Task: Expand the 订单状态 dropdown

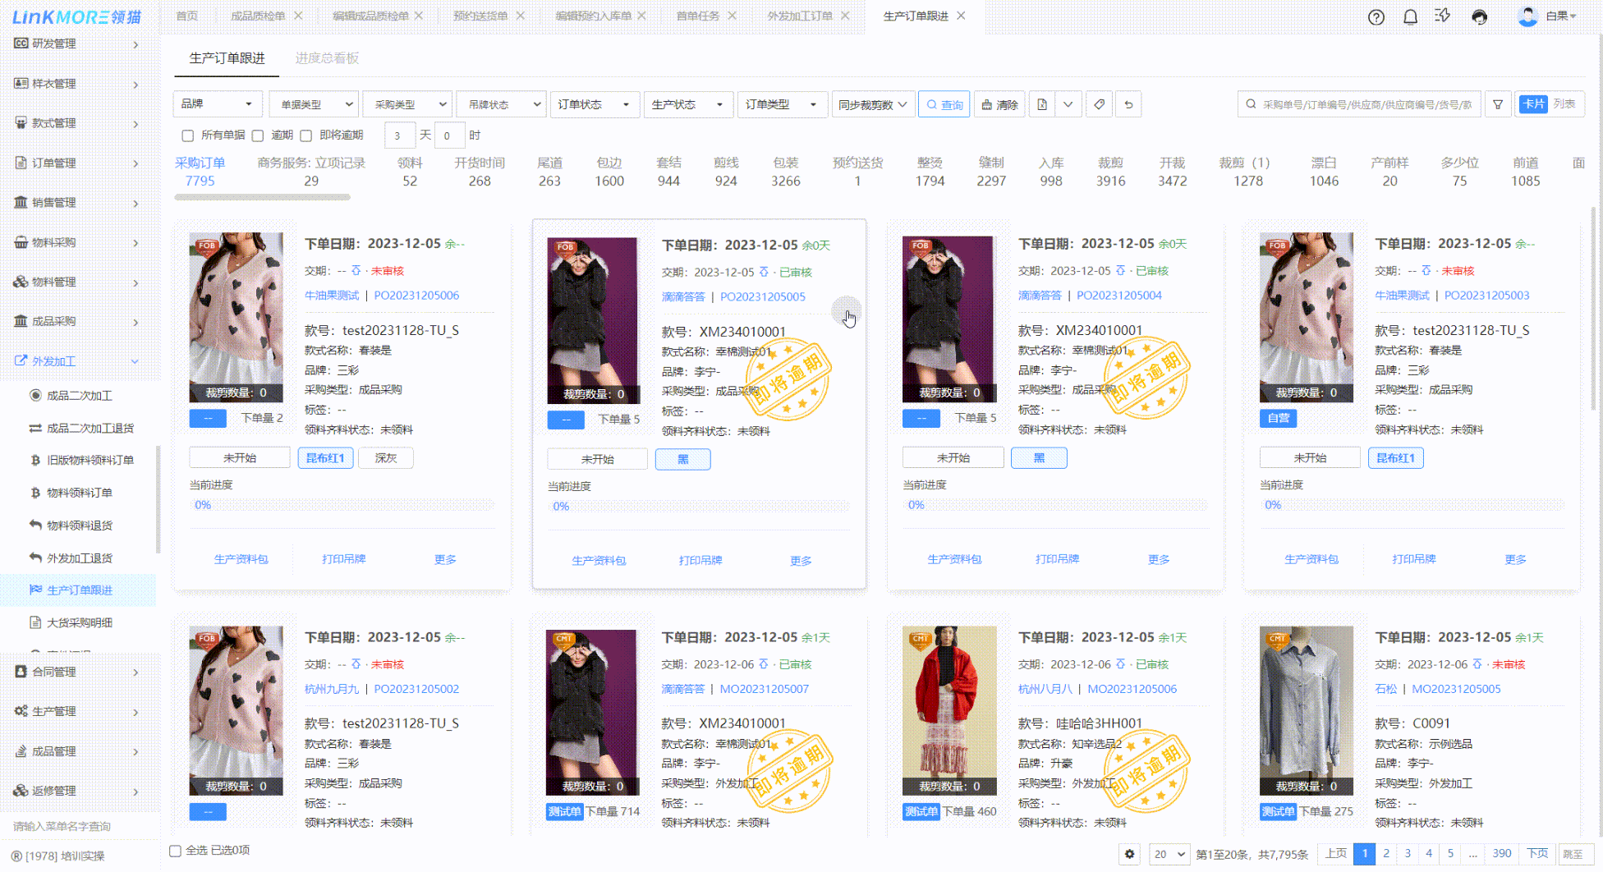Action: [x=594, y=104]
